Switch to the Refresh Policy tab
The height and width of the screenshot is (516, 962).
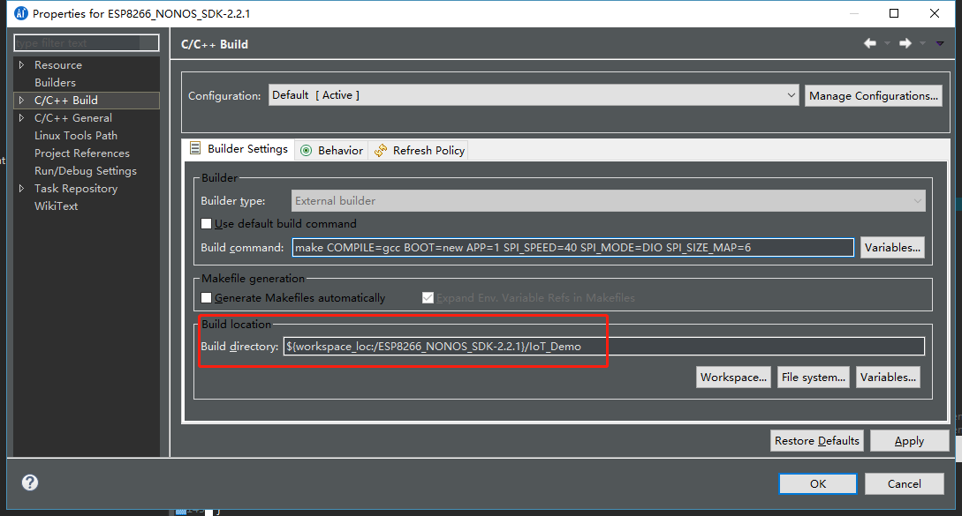(419, 151)
